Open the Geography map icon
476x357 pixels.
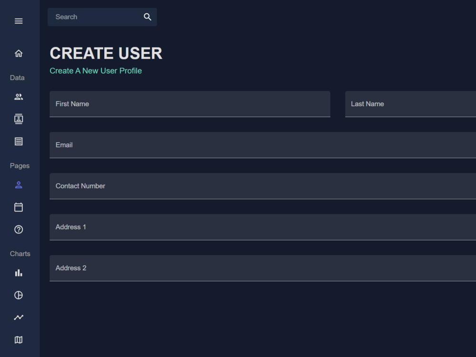[x=19, y=340]
